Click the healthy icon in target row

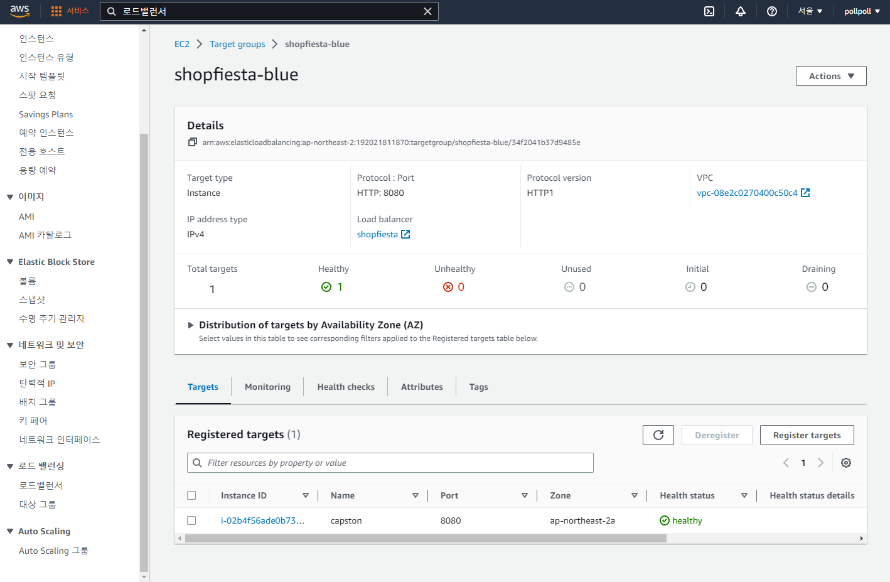(x=665, y=520)
